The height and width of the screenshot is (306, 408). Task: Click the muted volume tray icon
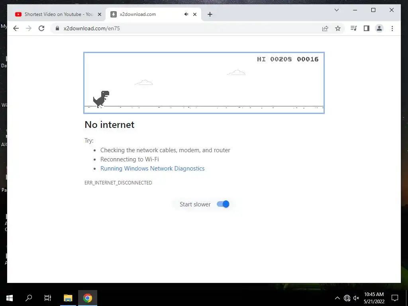point(356,298)
